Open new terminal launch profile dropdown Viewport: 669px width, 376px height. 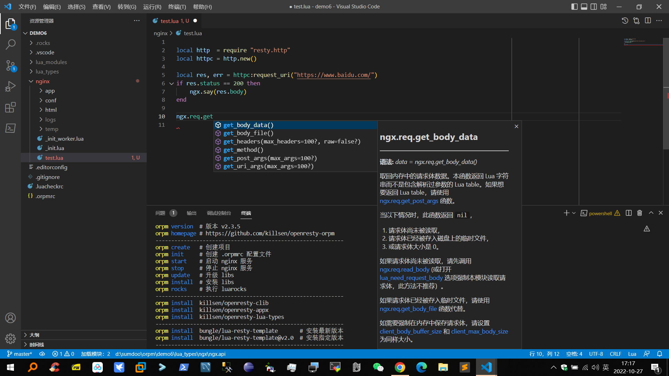point(574,213)
